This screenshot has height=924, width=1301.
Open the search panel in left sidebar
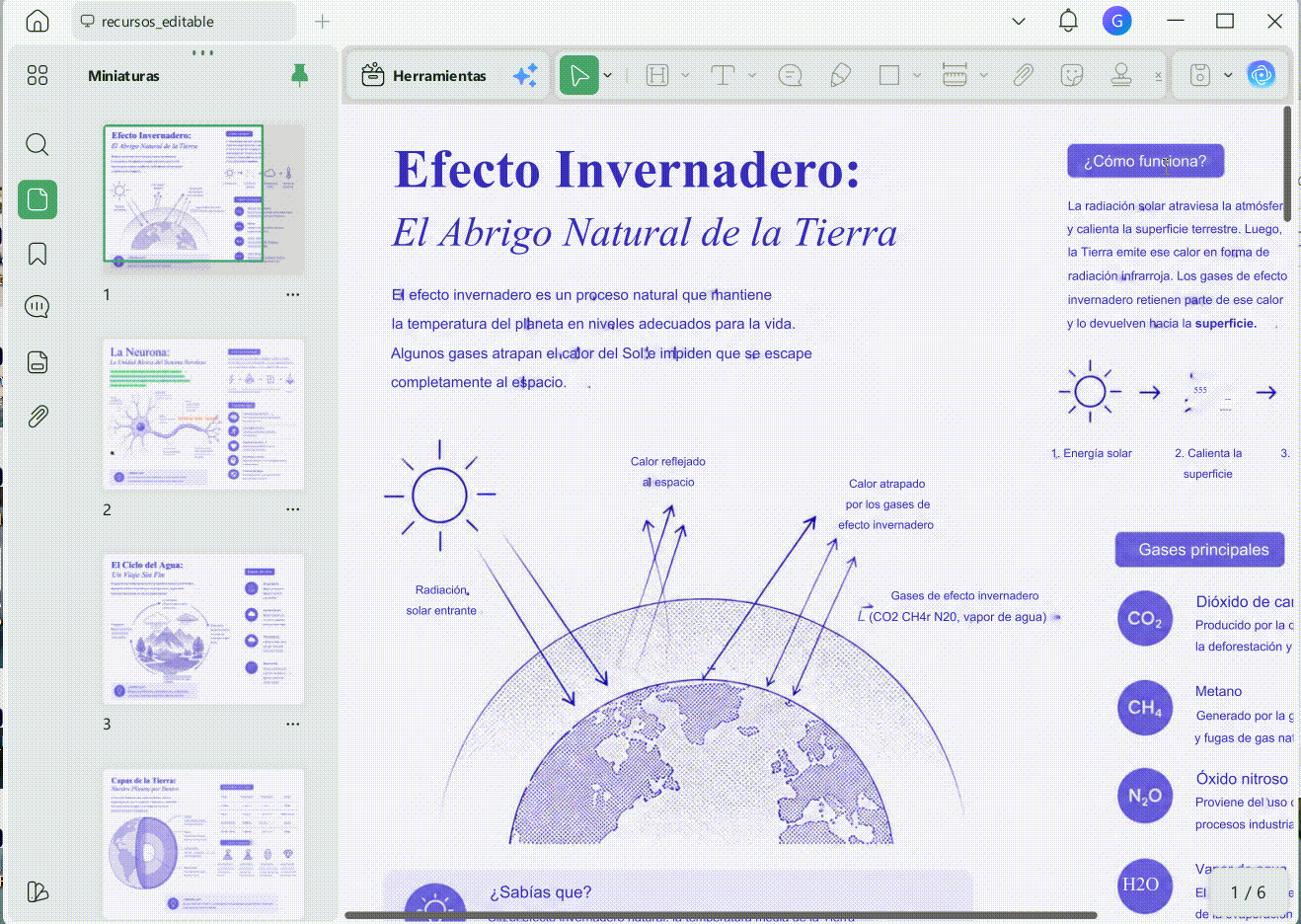(x=38, y=145)
